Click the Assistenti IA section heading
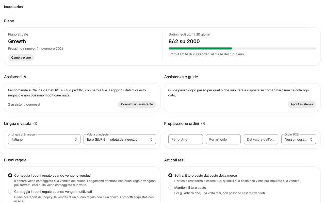The height and width of the screenshot is (203, 325). (x=15, y=77)
